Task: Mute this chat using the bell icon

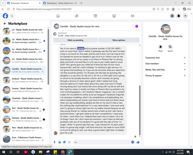Action: [161, 47]
